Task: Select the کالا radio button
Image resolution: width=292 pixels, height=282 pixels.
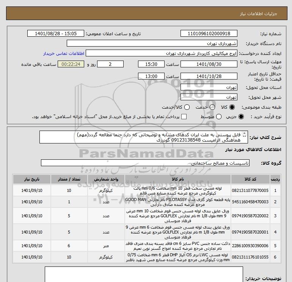Action: click(232, 107)
